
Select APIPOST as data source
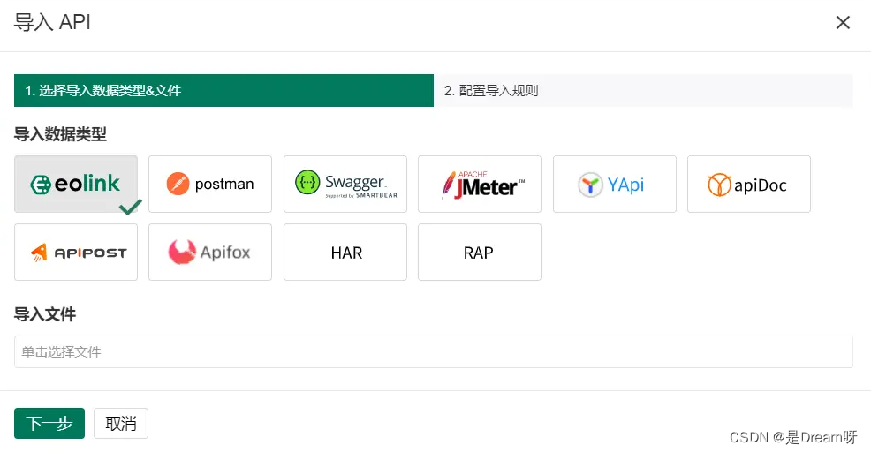pos(76,253)
